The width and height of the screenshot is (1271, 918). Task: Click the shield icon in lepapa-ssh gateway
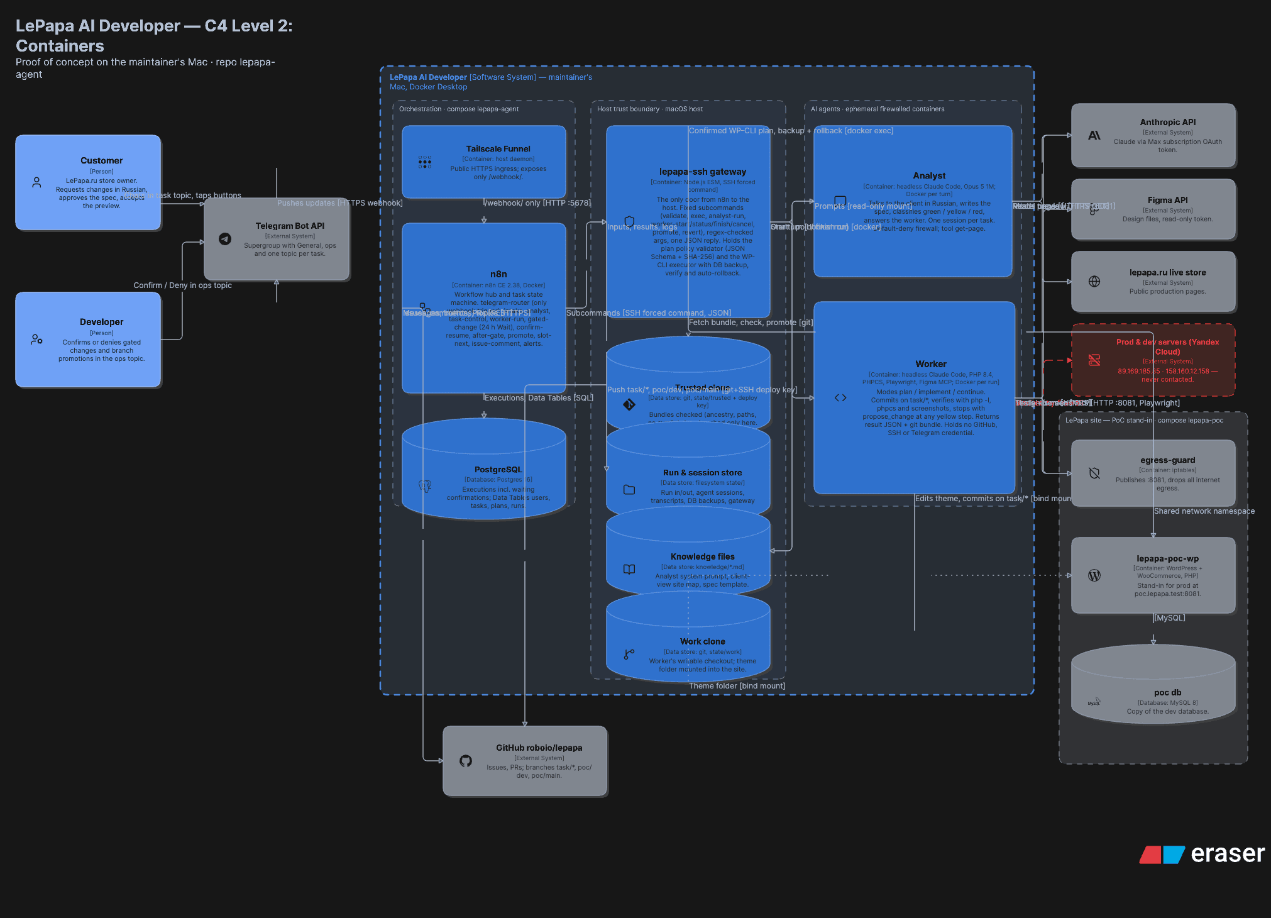click(x=629, y=221)
